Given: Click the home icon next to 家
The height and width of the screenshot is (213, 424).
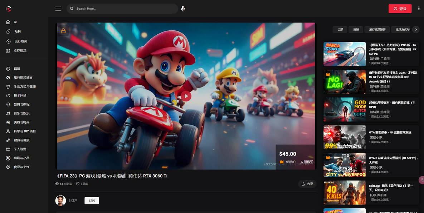Looking at the screenshot, I should (8, 22).
